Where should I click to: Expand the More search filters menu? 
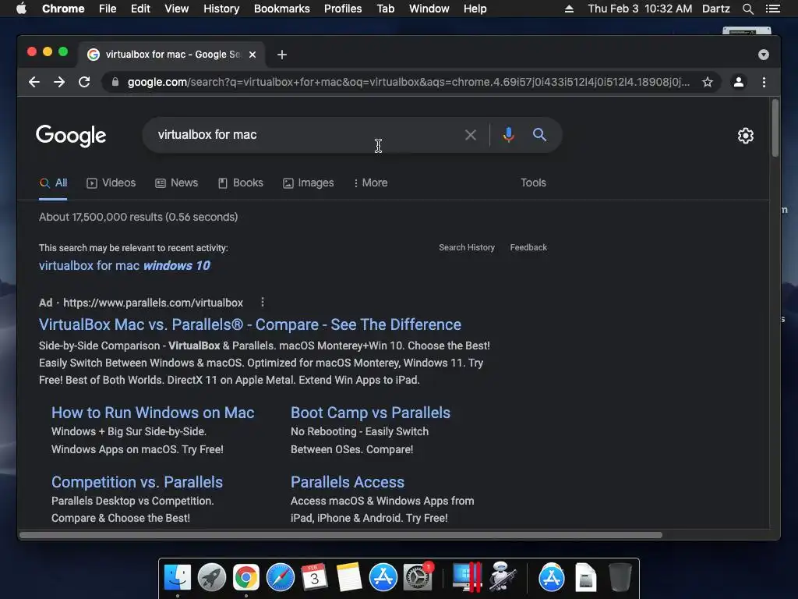[x=370, y=183]
